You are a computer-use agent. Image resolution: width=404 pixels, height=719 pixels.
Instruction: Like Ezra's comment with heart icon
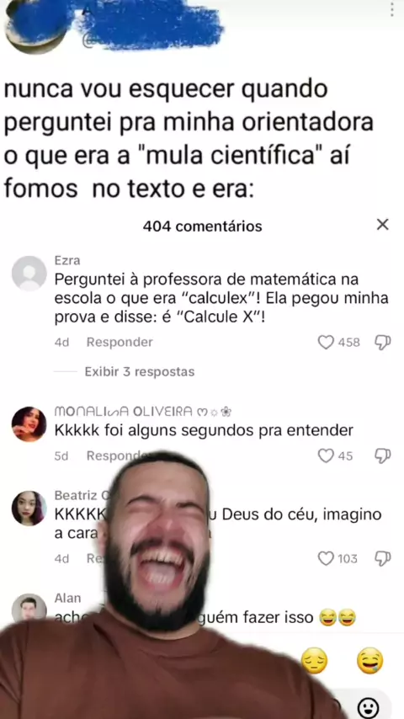tap(326, 342)
